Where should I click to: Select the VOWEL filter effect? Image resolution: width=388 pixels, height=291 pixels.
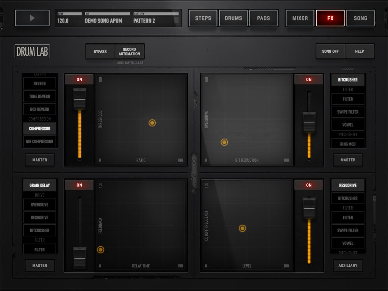tap(347, 125)
